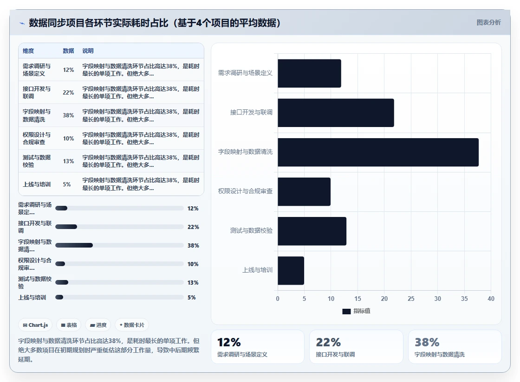This screenshot has height=382, width=520.
Task: Click the summary paragraph below the tags
Action: [x=109, y=350]
